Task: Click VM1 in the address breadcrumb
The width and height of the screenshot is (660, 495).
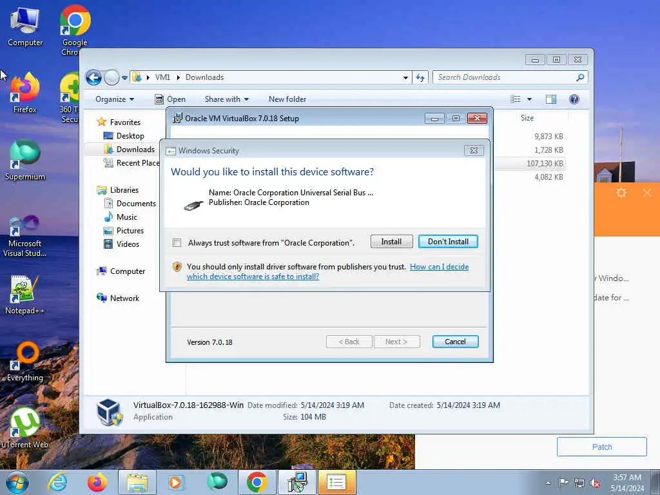Action: [162, 77]
